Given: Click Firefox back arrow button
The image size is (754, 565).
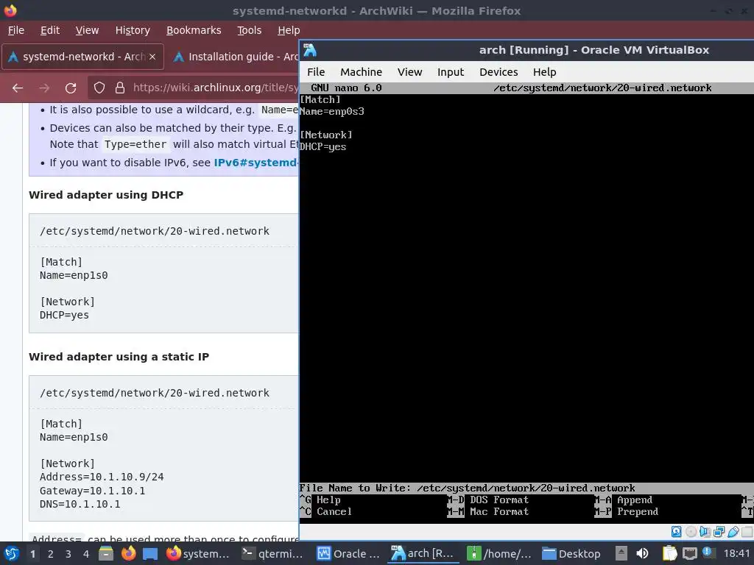Looking at the screenshot, I should pyautogui.click(x=18, y=88).
